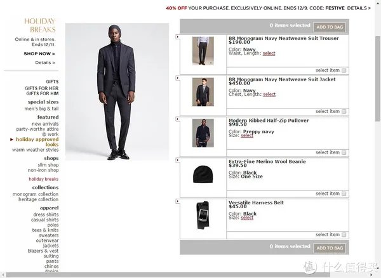Go to the monogram collection menu item
The width and height of the screenshot is (381, 278).
(x=36, y=194)
